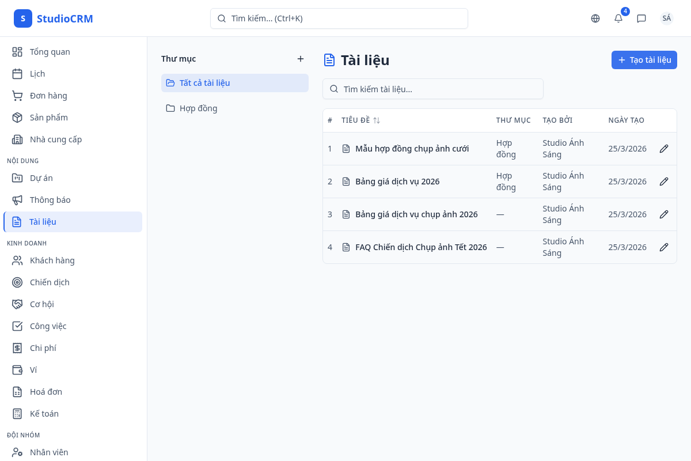Open 'Bảng giá dịch vụ chụp ảnh 2026' document

click(416, 214)
